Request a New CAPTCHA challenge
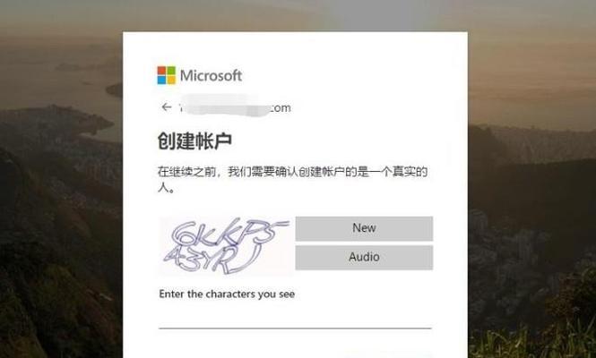596x358 pixels. (x=364, y=228)
